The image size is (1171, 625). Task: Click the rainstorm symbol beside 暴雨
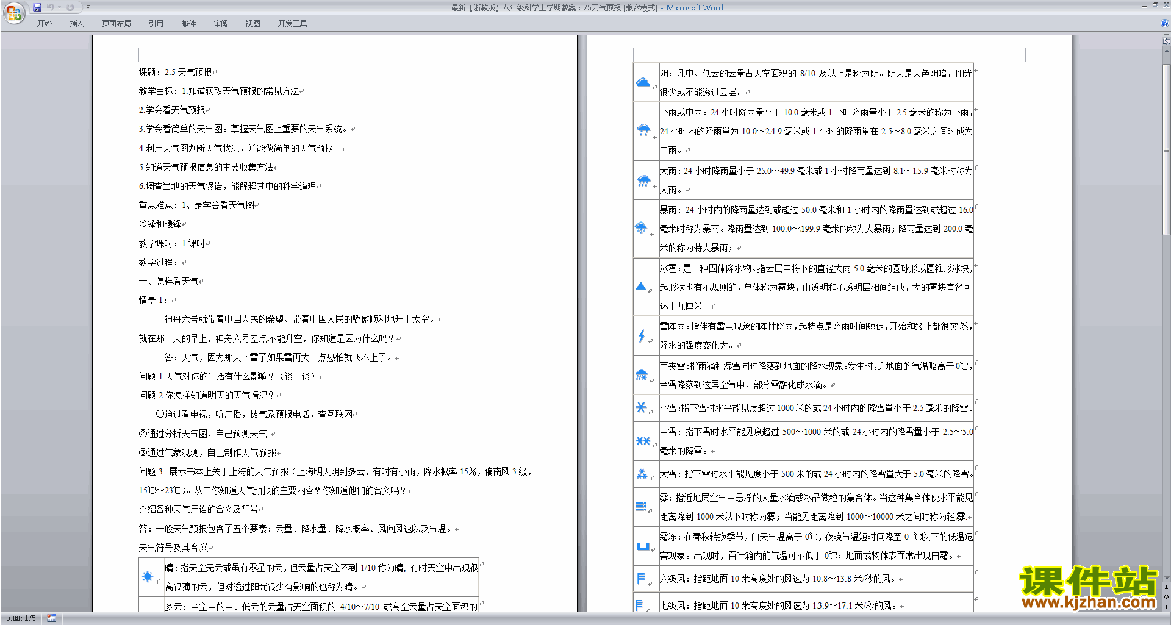pos(641,228)
